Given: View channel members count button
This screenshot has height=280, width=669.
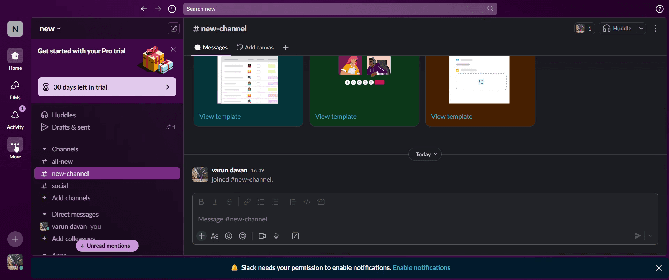Looking at the screenshot, I should [x=584, y=29].
